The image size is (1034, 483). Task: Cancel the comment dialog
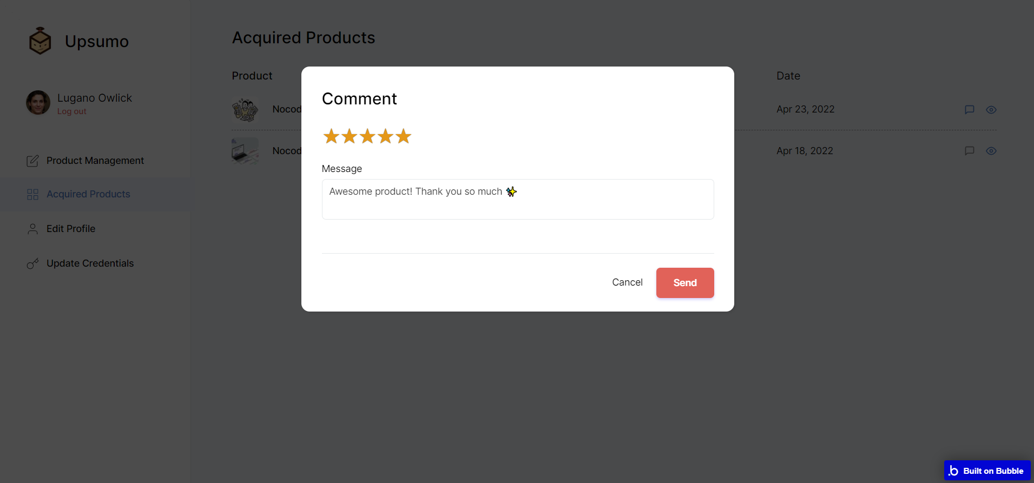tap(627, 282)
